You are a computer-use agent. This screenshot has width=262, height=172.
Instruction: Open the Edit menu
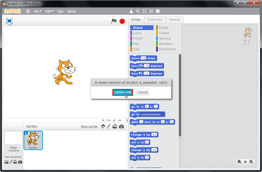(49, 11)
